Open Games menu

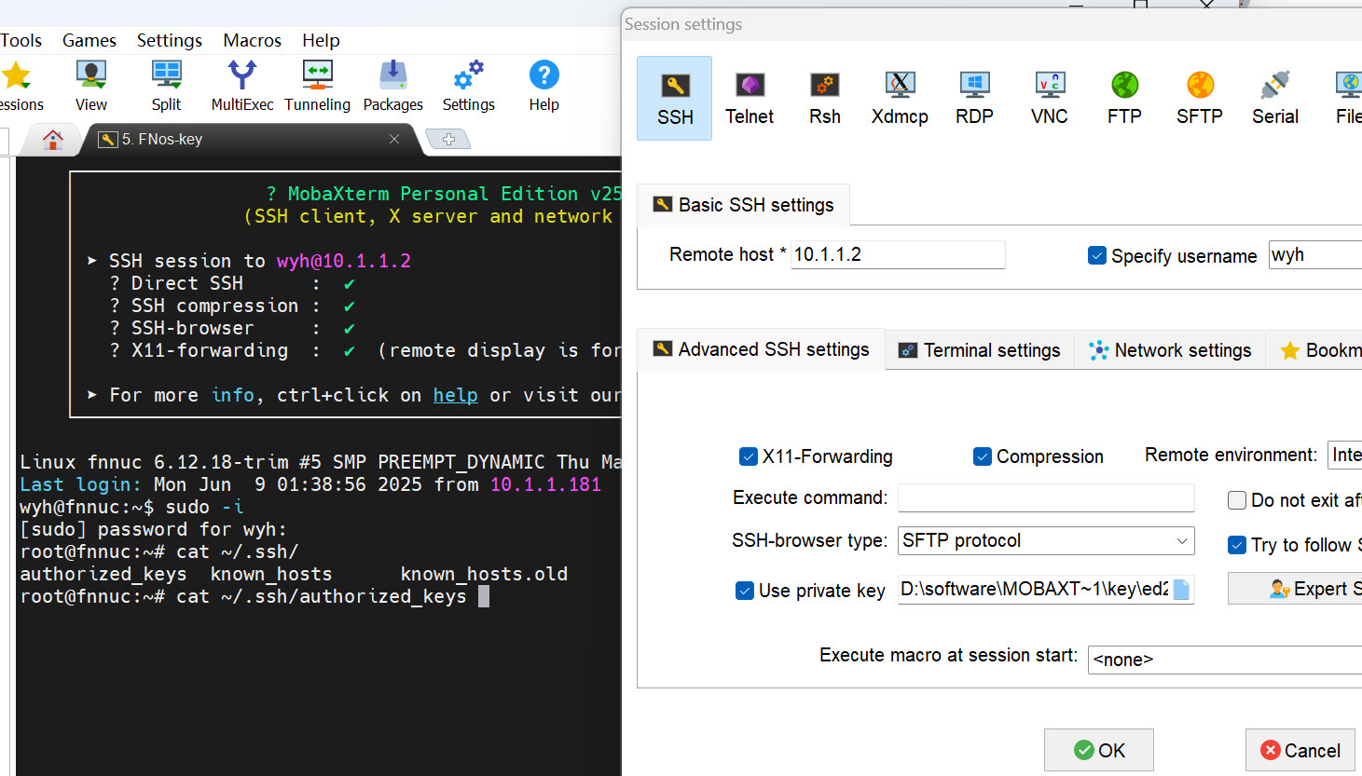click(89, 40)
